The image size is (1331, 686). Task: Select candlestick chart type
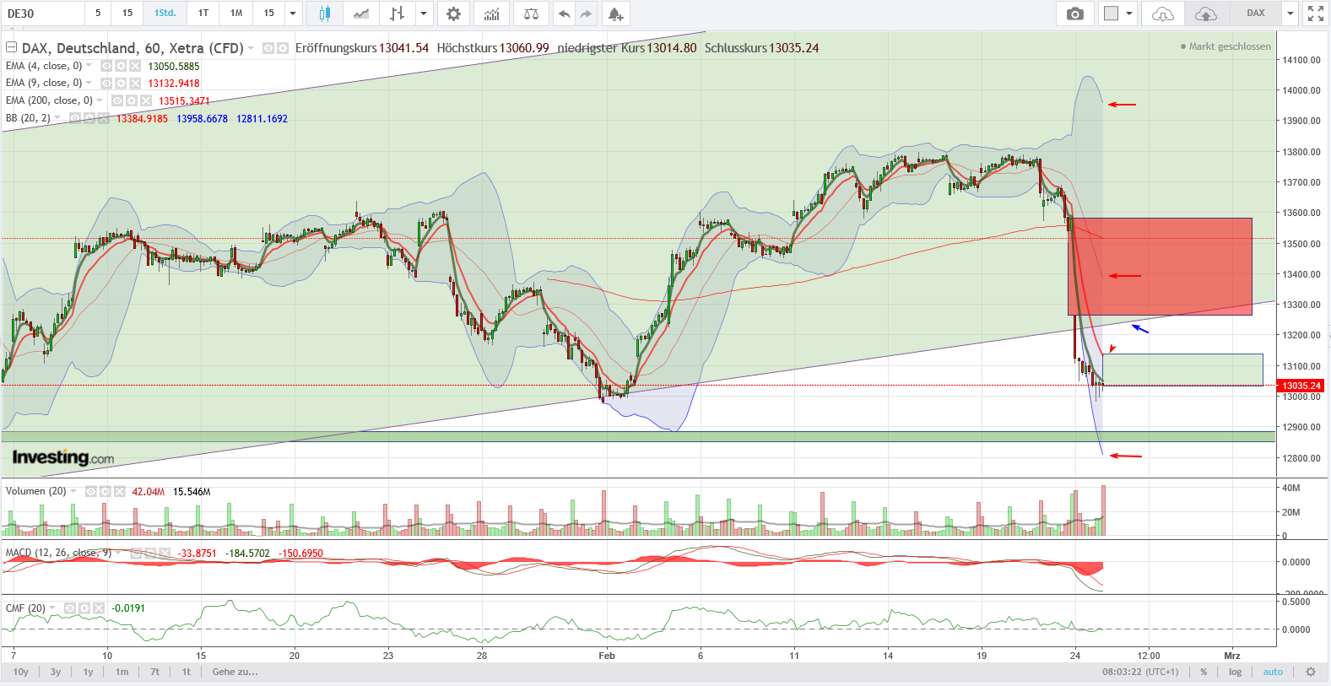coord(324,14)
